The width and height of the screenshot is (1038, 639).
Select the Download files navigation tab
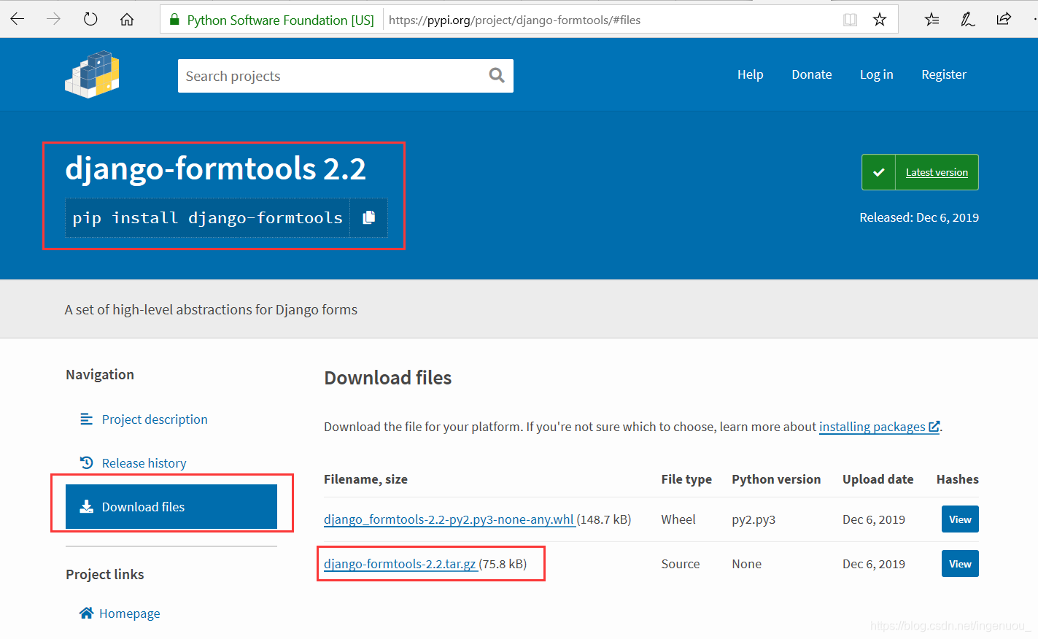[171, 506]
